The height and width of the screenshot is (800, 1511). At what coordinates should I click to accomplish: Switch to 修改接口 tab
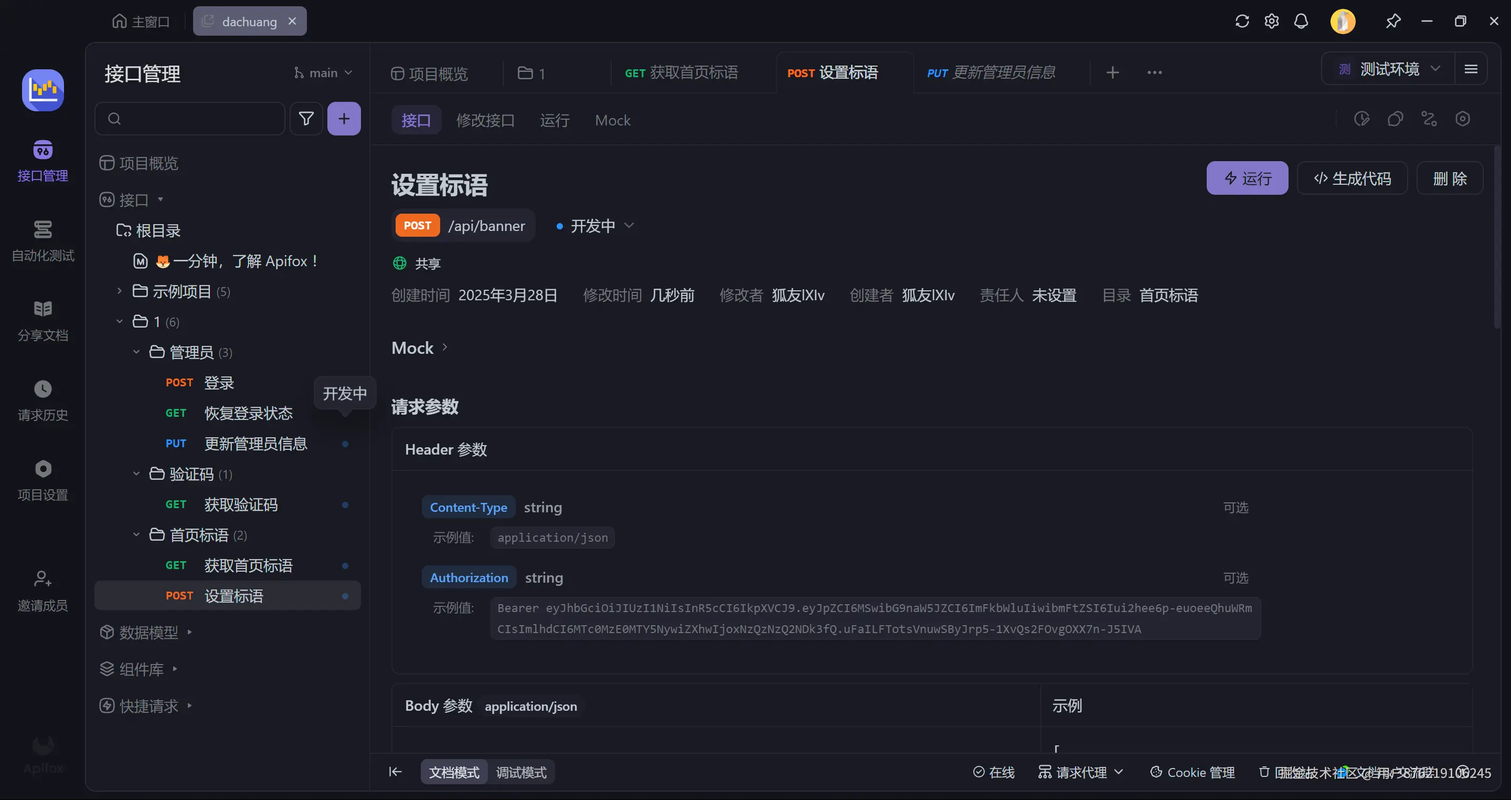click(x=485, y=120)
